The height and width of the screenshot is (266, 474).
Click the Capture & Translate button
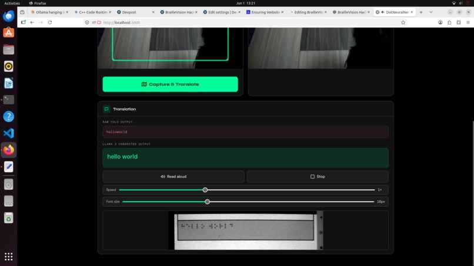(170, 84)
